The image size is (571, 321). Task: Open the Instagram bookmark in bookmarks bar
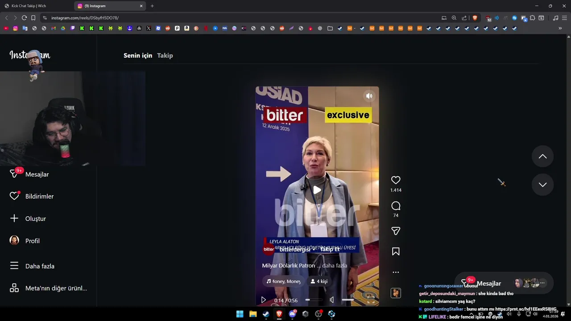pyautogui.click(x=15, y=28)
